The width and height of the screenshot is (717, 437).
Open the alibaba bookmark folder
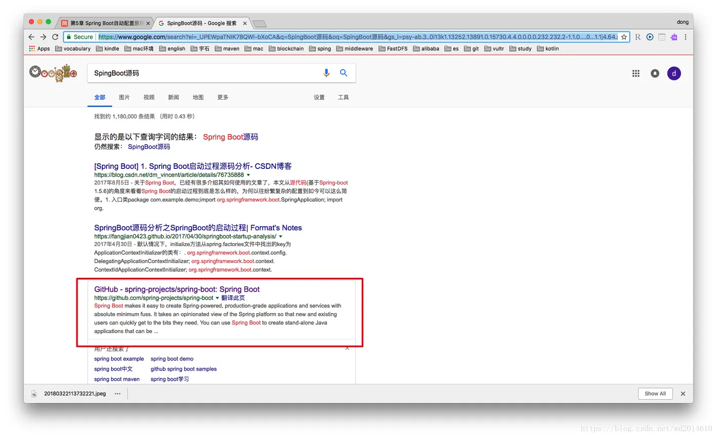(x=426, y=49)
